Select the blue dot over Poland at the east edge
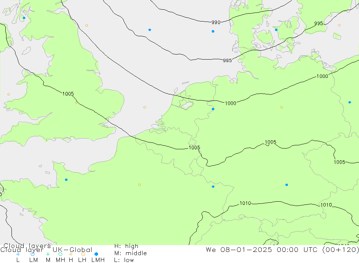The height and width of the screenshot is (263, 359). [x=350, y=102]
